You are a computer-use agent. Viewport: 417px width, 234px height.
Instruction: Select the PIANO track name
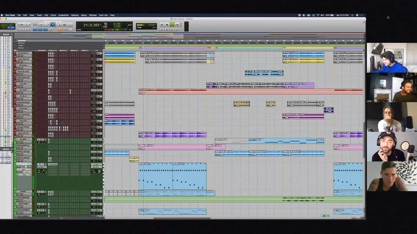[23, 192]
